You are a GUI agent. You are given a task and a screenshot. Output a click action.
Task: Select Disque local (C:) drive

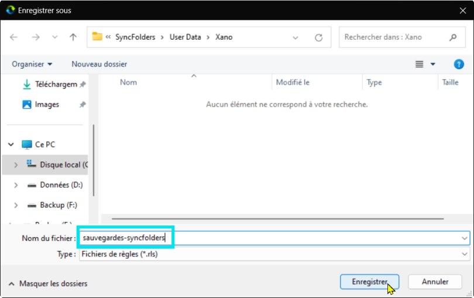[57, 165]
